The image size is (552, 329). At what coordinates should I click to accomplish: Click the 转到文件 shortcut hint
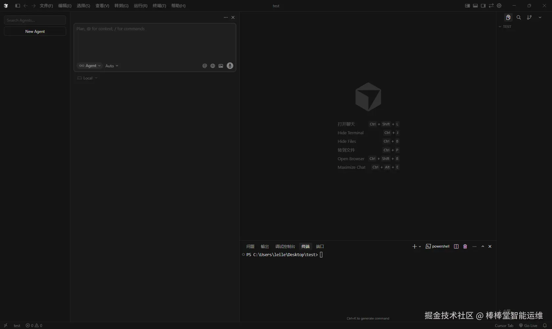coord(368,150)
